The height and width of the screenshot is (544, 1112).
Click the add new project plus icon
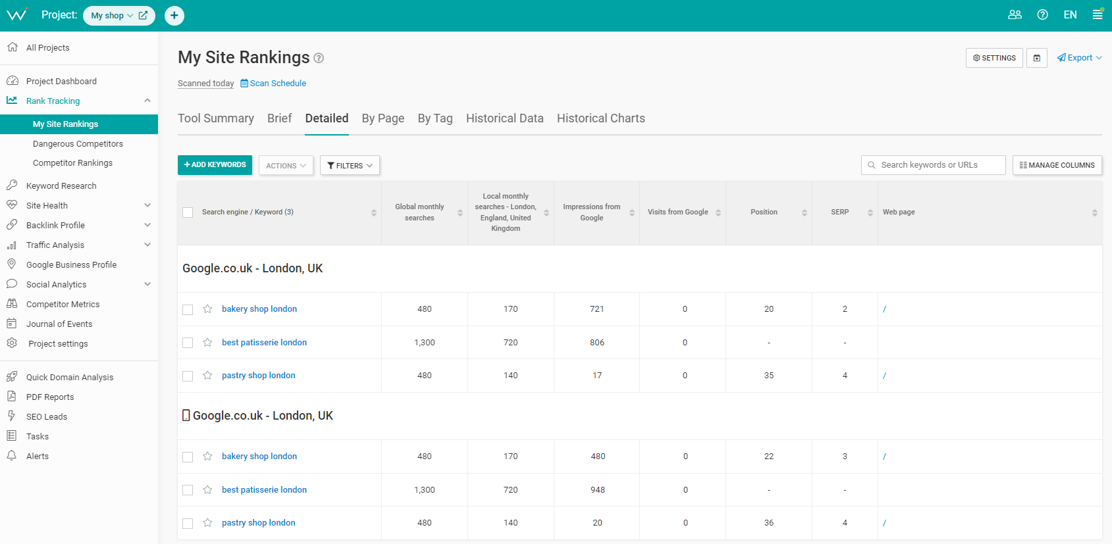[x=174, y=15]
